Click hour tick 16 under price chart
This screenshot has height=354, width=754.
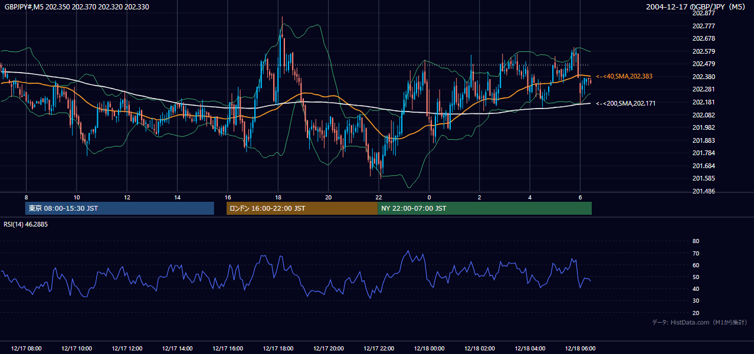tap(228, 197)
